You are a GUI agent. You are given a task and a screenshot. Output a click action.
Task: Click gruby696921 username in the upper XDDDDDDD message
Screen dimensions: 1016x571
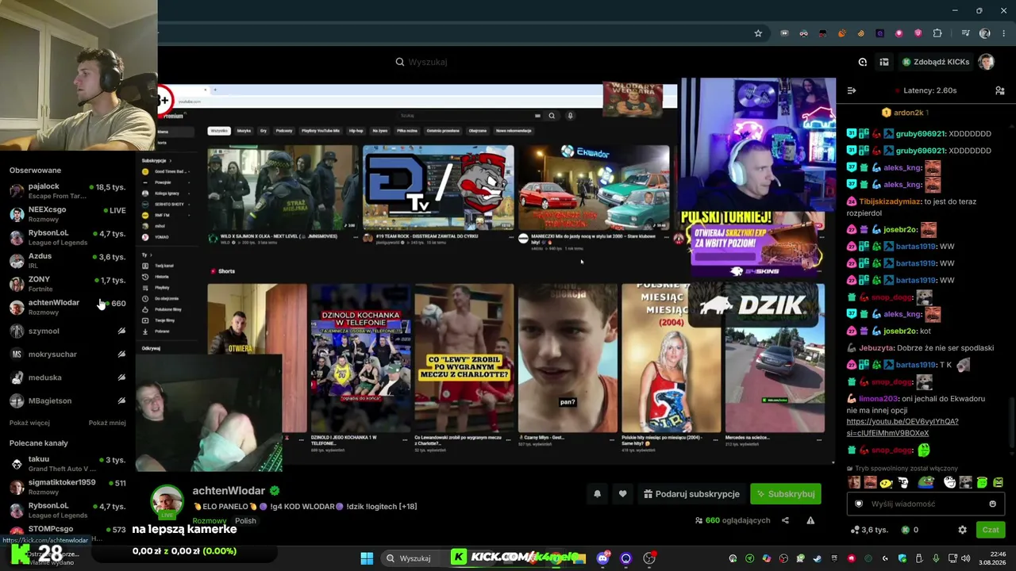click(x=922, y=134)
